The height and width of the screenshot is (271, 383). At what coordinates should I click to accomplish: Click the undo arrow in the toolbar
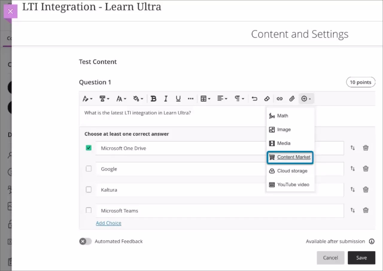pyautogui.click(x=254, y=98)
